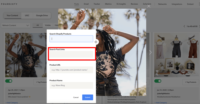Click into the Product Name field
Image resolution: width=200 pixels, height=104 pixels.
pos(71,85)
